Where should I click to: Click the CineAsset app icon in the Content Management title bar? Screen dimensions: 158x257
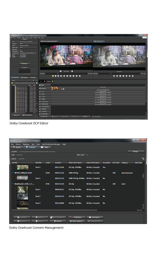coord(11,141)
